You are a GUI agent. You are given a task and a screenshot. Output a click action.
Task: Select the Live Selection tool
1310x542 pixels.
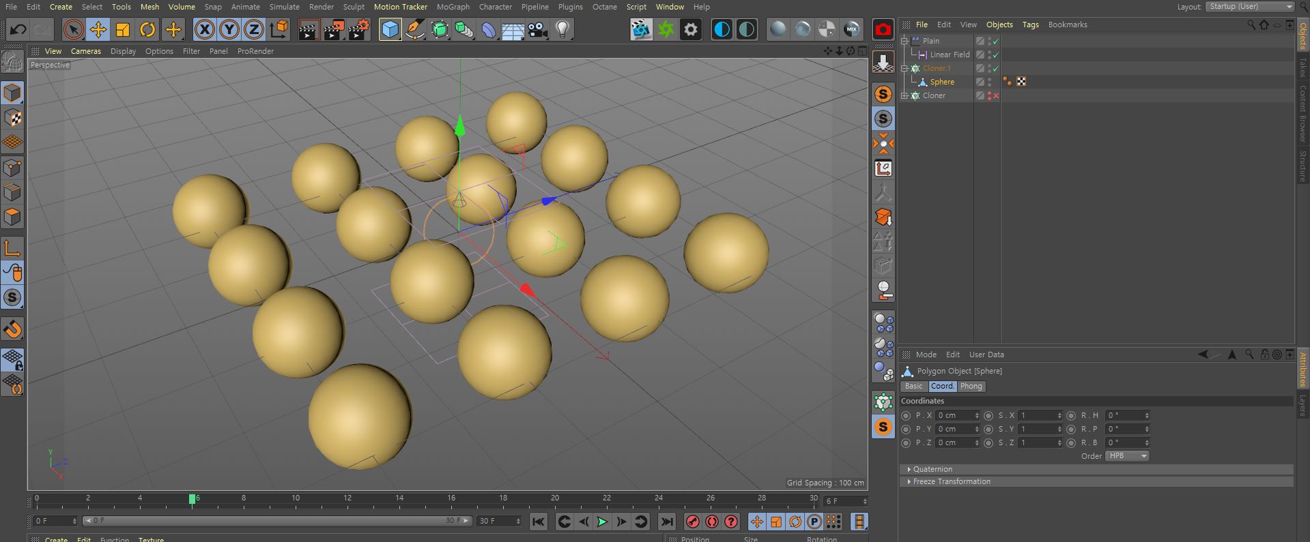(74, 29)
